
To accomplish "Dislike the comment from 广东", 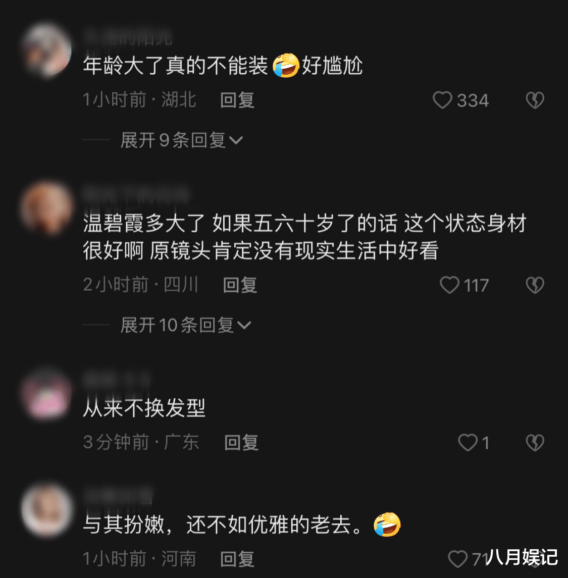I will (535, 443).
